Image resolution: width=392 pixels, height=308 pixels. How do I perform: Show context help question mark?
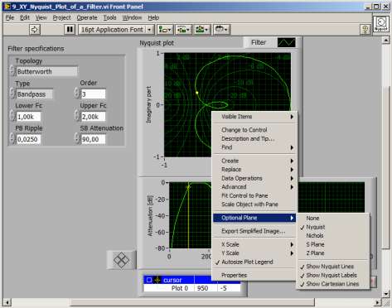pos(365,30)
